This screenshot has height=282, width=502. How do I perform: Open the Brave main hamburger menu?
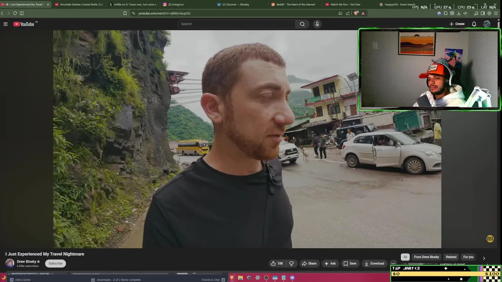[x=496, y=13]
